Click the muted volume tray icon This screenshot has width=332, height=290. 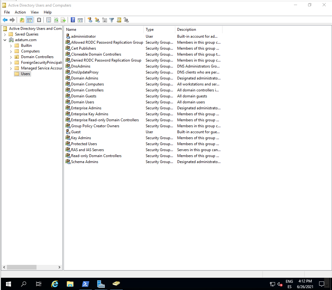coord(280,284)
